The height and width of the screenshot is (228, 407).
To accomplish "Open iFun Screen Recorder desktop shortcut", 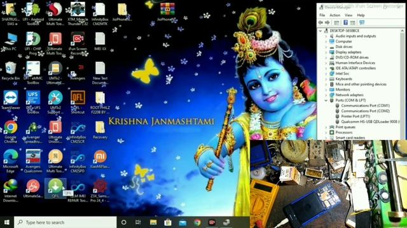I will 78,44.
